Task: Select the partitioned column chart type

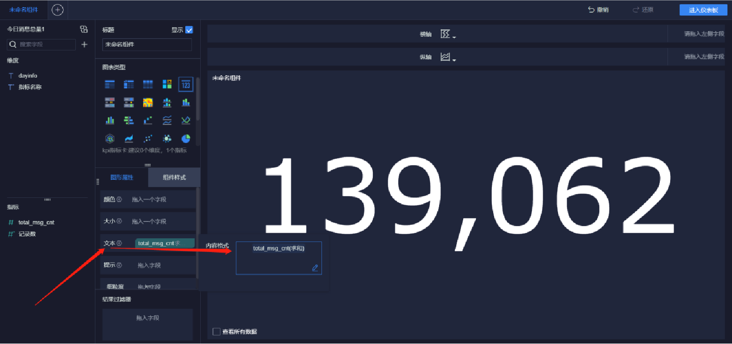Action: click(x=167, y=103)
